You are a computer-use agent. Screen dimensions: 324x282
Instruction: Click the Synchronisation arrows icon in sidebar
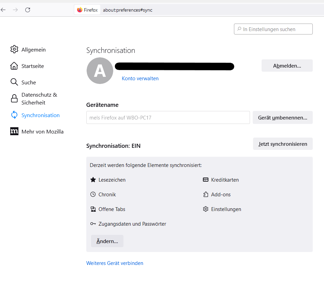(x=14, y=115)
